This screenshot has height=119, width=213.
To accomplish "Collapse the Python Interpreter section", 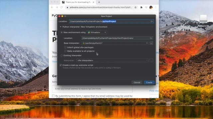I will pos(61,27).
